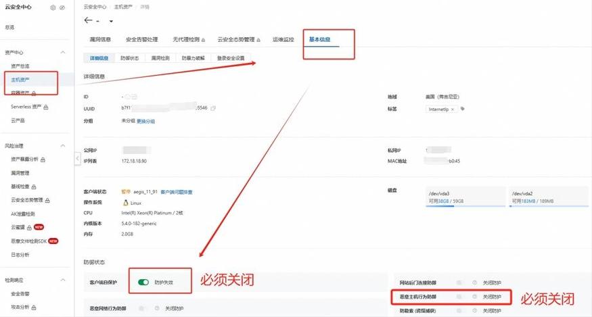592x317 pixels.
Task: Click the help icon for 网站后门连接防御
Action: pos(474,283)
